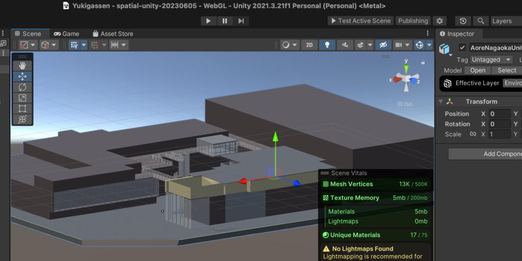
Task: Select the Rect tool
Action: pyautogui.click(x=22, y=109)
